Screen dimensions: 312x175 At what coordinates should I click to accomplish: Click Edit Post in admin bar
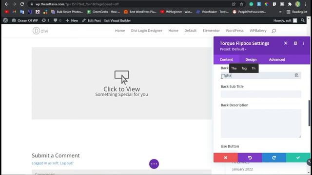coord(92,20)
